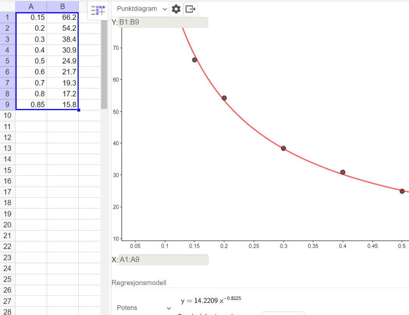Viewport: 409px width, 315px height.
Task: Select empty cell A10
Action: pyautogui.click(x=31, y=116)
